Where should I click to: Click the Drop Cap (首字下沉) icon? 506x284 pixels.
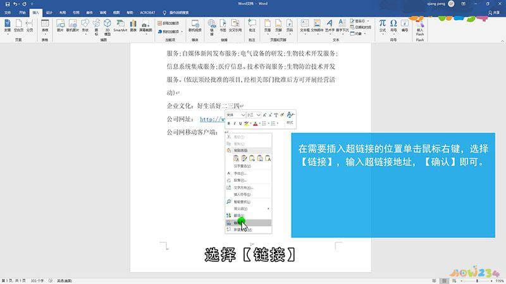342,26
